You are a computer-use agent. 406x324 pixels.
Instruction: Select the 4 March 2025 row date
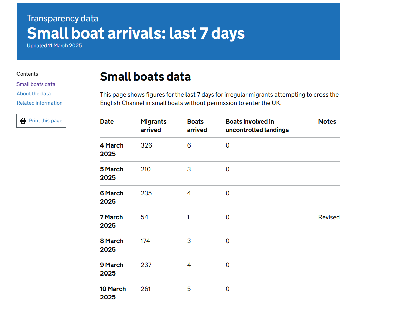[112, 150]
